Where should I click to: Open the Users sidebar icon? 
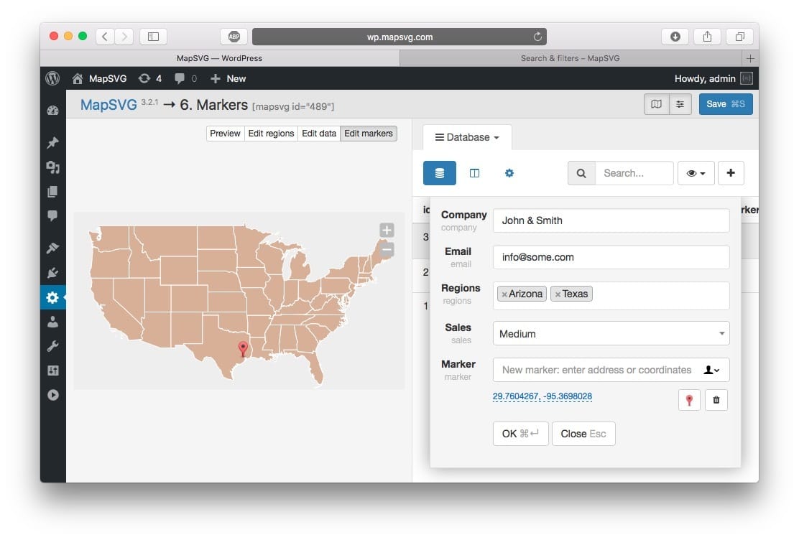point(53,322)
